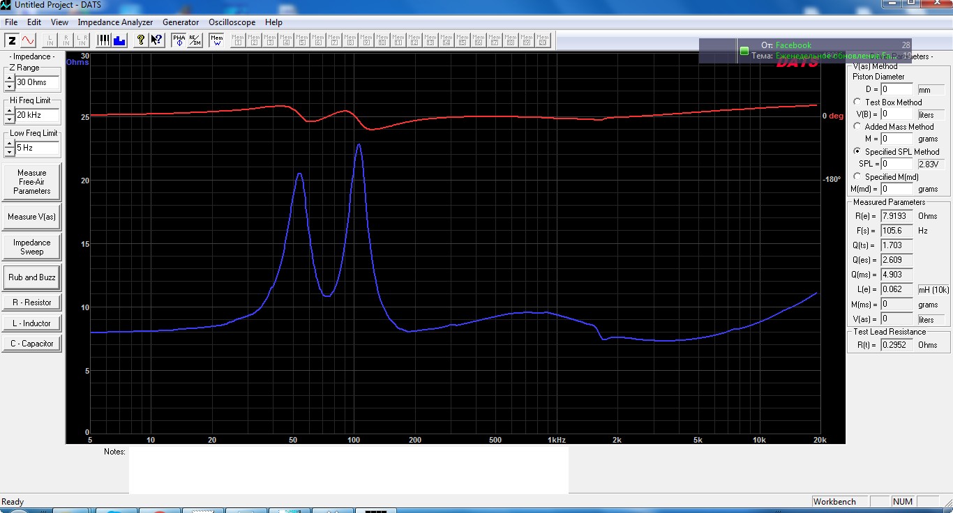This screenshot has height=513, width=953.
Task: Click the L IN left input icon
Action: coord(50,40)
